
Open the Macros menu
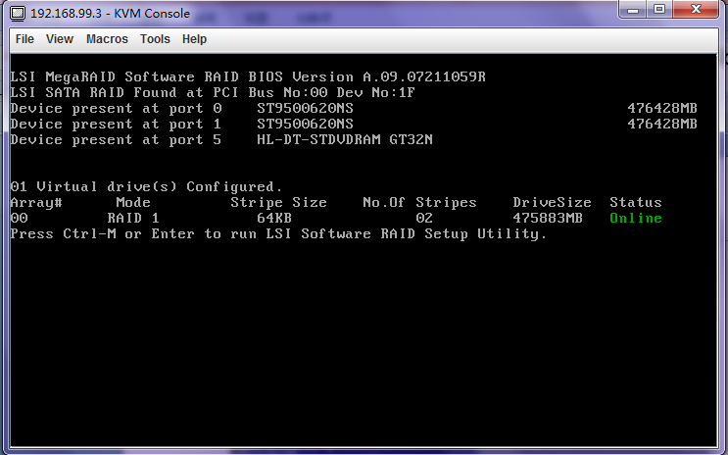[107, 39]
